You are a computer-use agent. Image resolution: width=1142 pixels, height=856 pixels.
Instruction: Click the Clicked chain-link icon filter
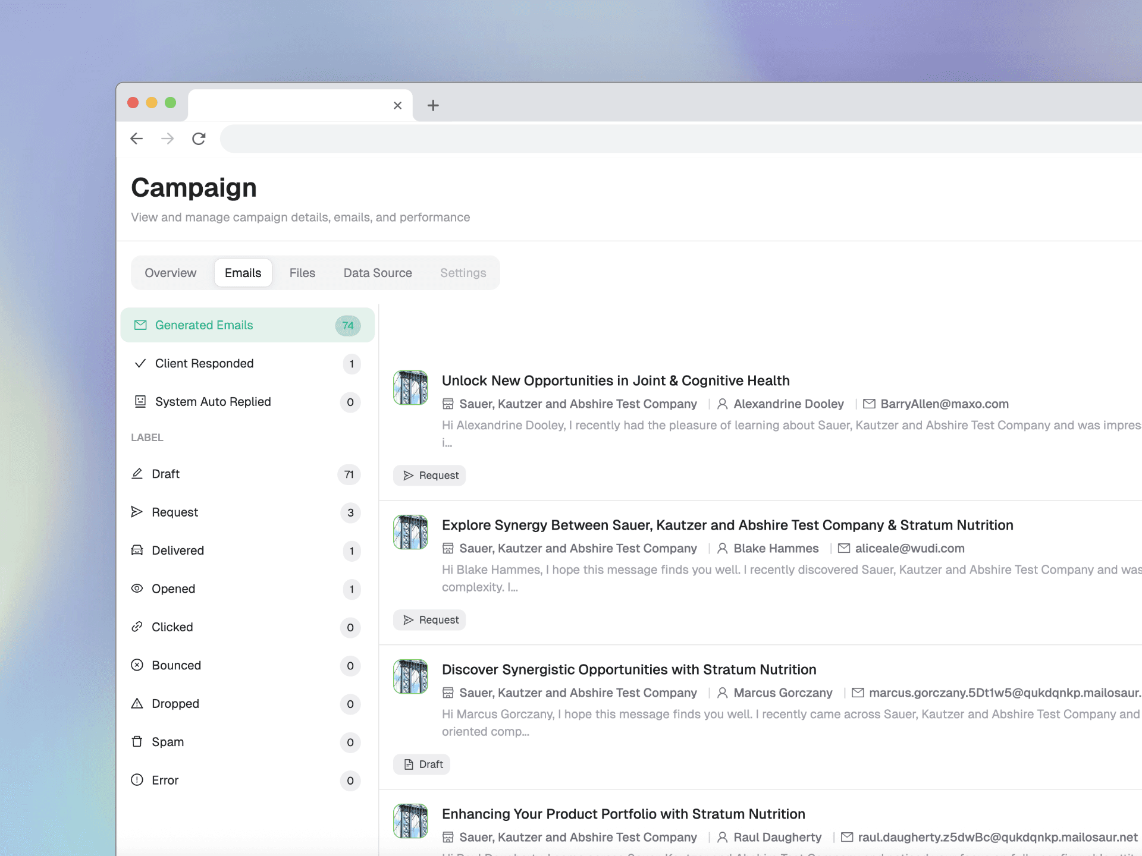(138, 627)
